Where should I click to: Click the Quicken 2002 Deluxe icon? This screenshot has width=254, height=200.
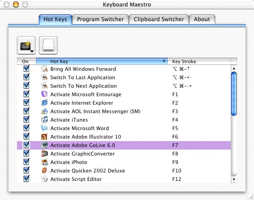coord(44,170)
